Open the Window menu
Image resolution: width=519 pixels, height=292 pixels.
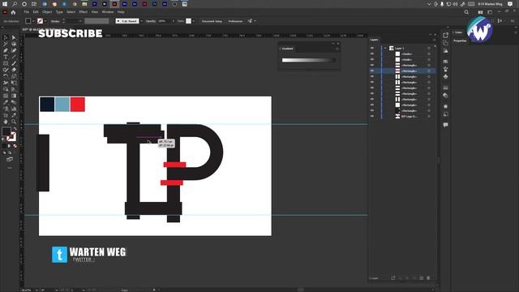tap(108, 12)
